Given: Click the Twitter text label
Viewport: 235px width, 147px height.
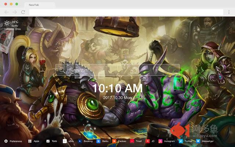Looking at the screenshot, I should pyautogui.click(x=188, y=141).
